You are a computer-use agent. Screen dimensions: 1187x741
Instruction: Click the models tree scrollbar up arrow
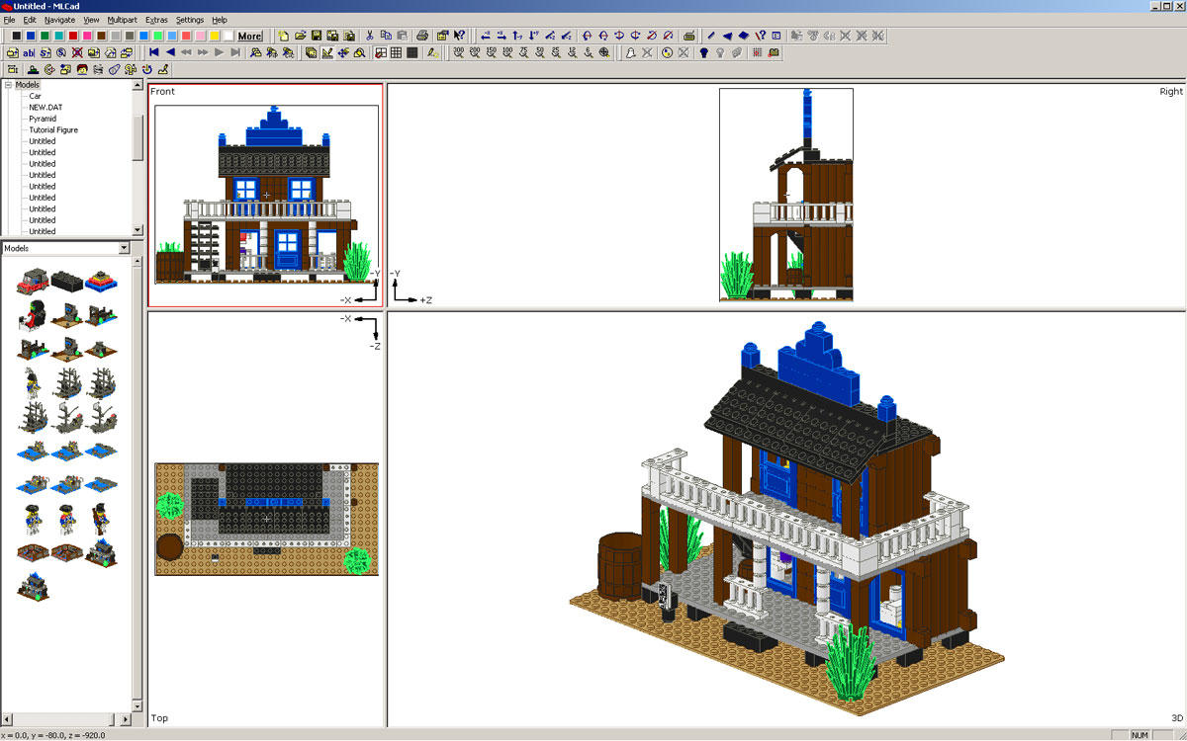[138, 86]
